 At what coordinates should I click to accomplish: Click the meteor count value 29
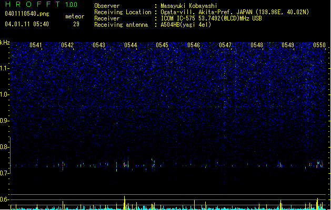76,24
